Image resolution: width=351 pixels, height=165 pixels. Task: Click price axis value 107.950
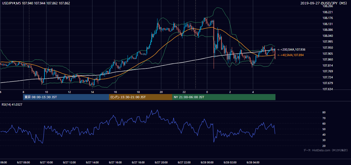coord(328,48)
